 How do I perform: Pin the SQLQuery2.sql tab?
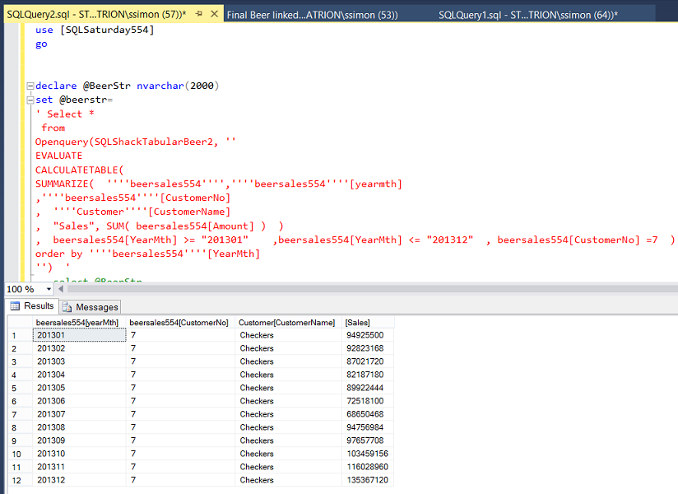199,15
